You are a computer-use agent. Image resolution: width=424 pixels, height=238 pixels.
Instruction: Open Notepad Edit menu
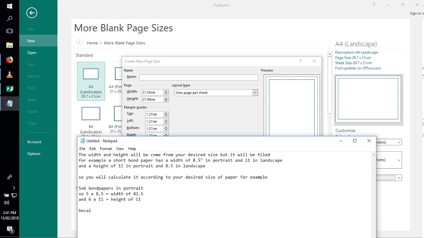(x=92, y=149)
